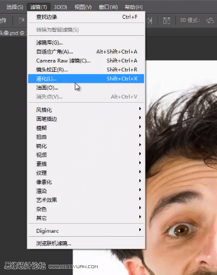Expand the 视频 video submenu
This screenshot has height=275, width=217.
tap(86, 155)
